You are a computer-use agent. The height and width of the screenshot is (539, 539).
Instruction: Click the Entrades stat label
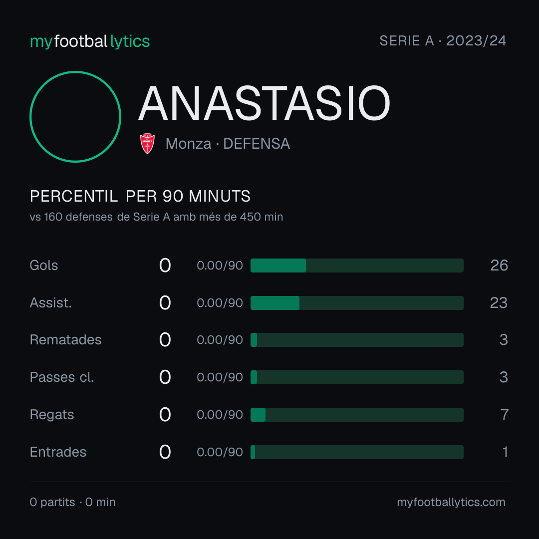(58, 452)
